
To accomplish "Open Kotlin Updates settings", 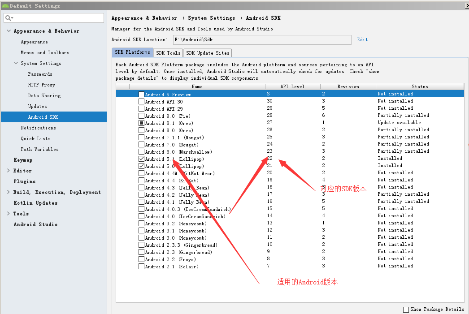I will pyautogui.click(x=35, y=203).
